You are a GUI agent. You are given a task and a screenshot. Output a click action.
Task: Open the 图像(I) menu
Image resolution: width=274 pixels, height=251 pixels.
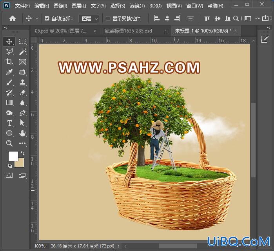coord(60,6)
